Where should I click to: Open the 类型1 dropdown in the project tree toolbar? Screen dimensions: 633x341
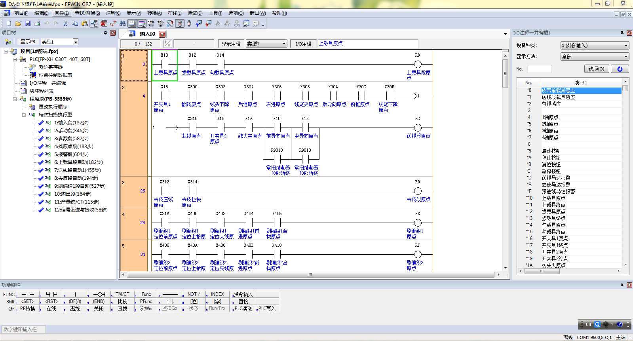point(76,42)
